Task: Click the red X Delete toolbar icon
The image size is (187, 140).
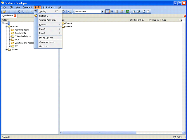Action: pyautogui.click(x=32, y=12)
